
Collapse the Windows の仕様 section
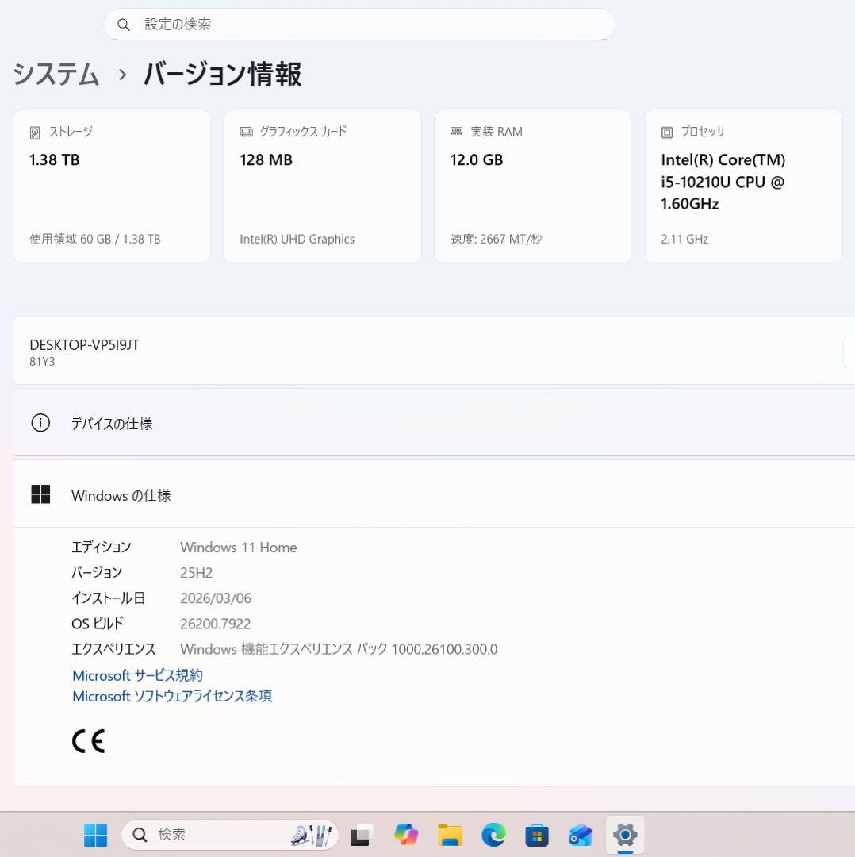coord(434,494)
